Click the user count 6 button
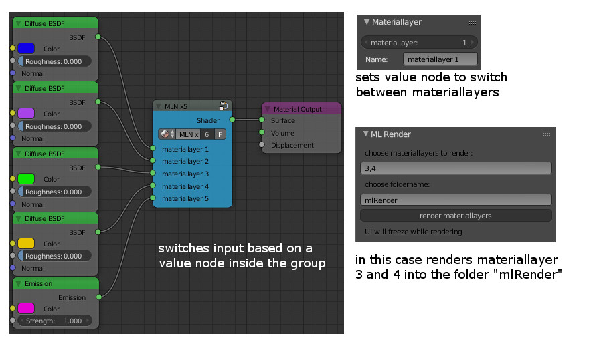 pyautogui.click(x=207, y=134)
